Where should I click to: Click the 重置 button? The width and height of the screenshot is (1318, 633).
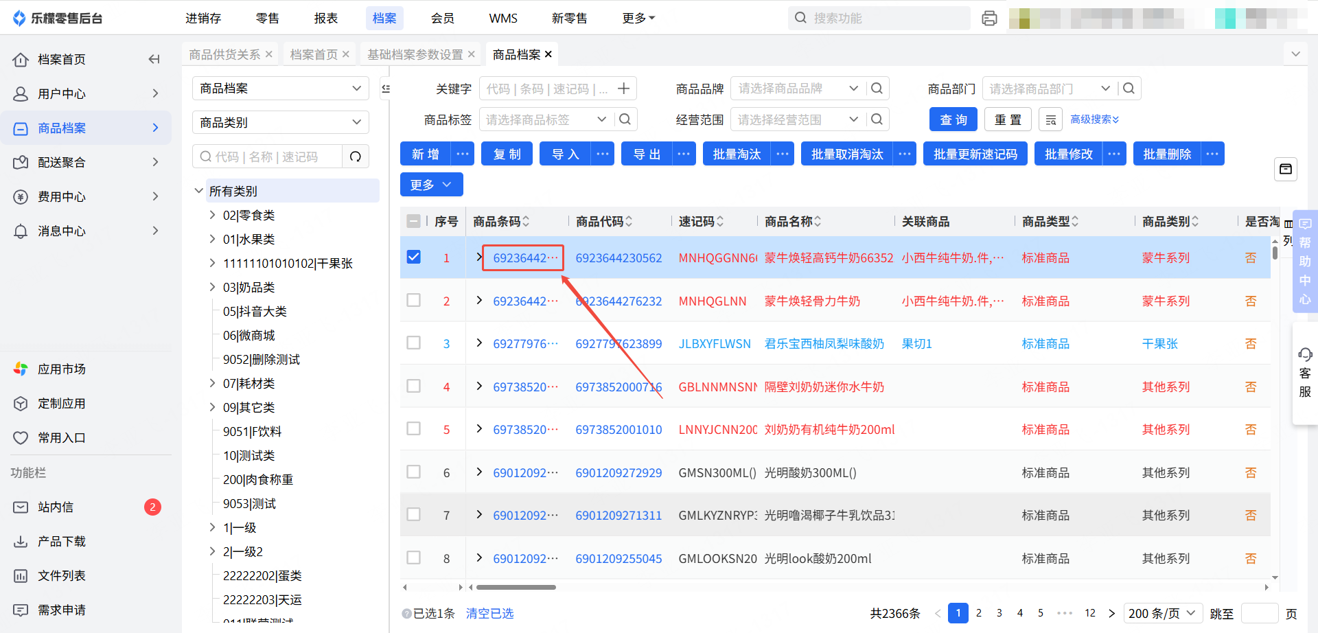(1008, 119)
